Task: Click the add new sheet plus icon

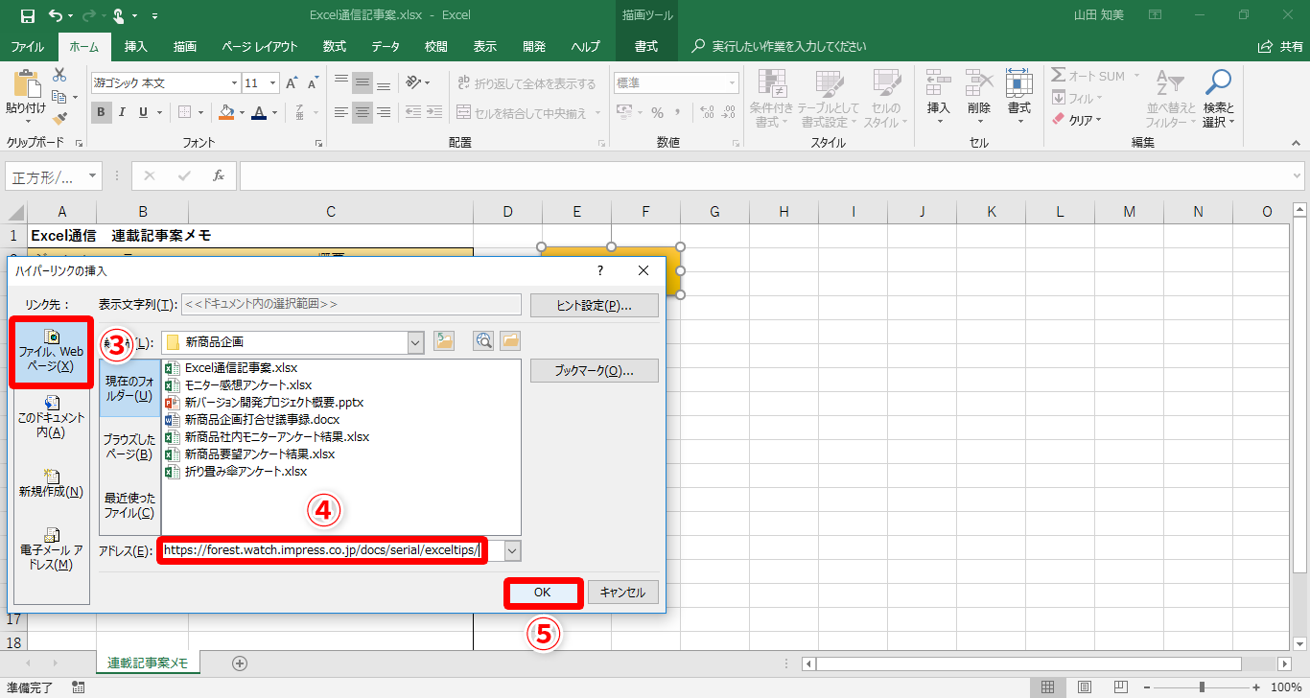Action: pyautogui.click(x=240, y=663)
